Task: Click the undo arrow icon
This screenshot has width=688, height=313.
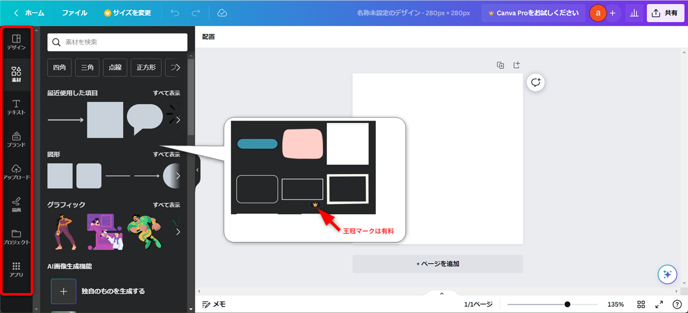Action: pos(175,13)
